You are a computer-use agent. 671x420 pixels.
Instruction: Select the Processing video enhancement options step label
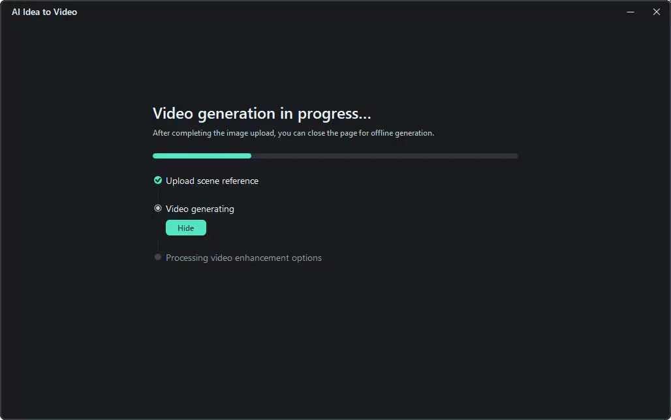(243, 258)
